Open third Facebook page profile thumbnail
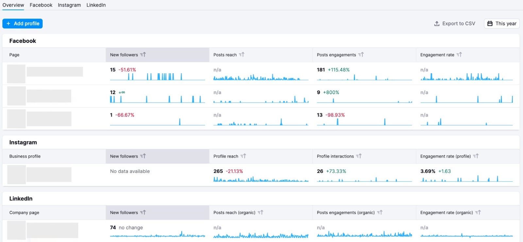 pos(16,119)
